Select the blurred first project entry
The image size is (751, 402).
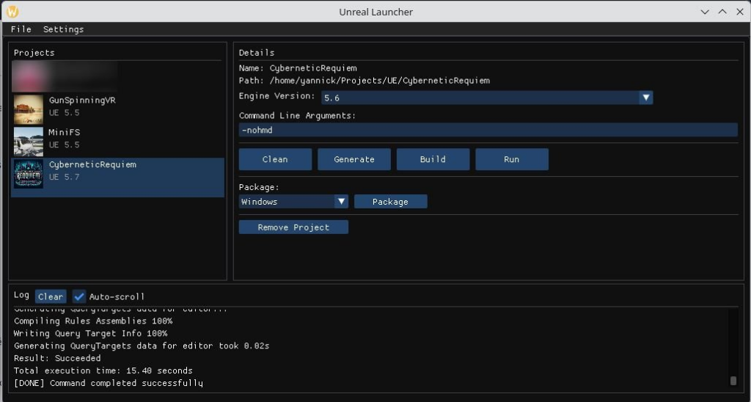click(65, 76)
